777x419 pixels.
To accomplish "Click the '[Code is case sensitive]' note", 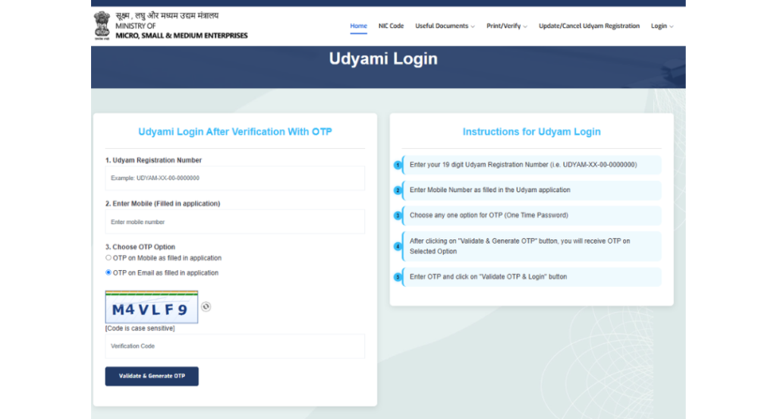I will [140, 328].
